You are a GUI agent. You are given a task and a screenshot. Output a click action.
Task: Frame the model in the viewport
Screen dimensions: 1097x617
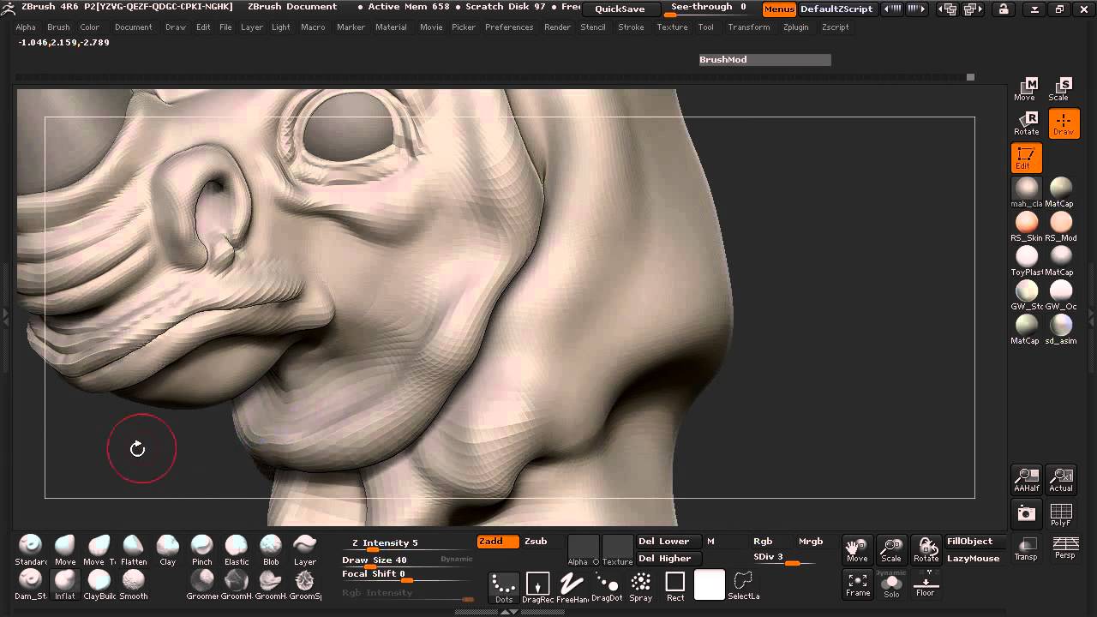858,584
